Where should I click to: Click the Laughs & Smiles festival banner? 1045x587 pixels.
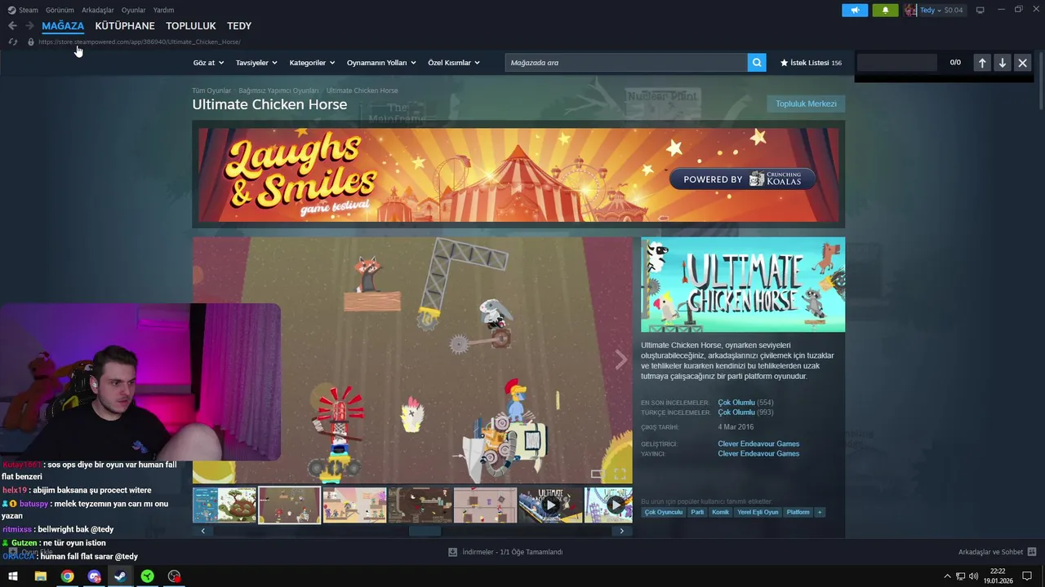click(518, 174)
